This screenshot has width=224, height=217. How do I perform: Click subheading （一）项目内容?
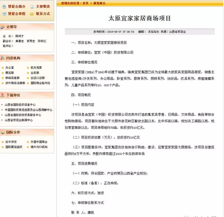pos(83,105)
